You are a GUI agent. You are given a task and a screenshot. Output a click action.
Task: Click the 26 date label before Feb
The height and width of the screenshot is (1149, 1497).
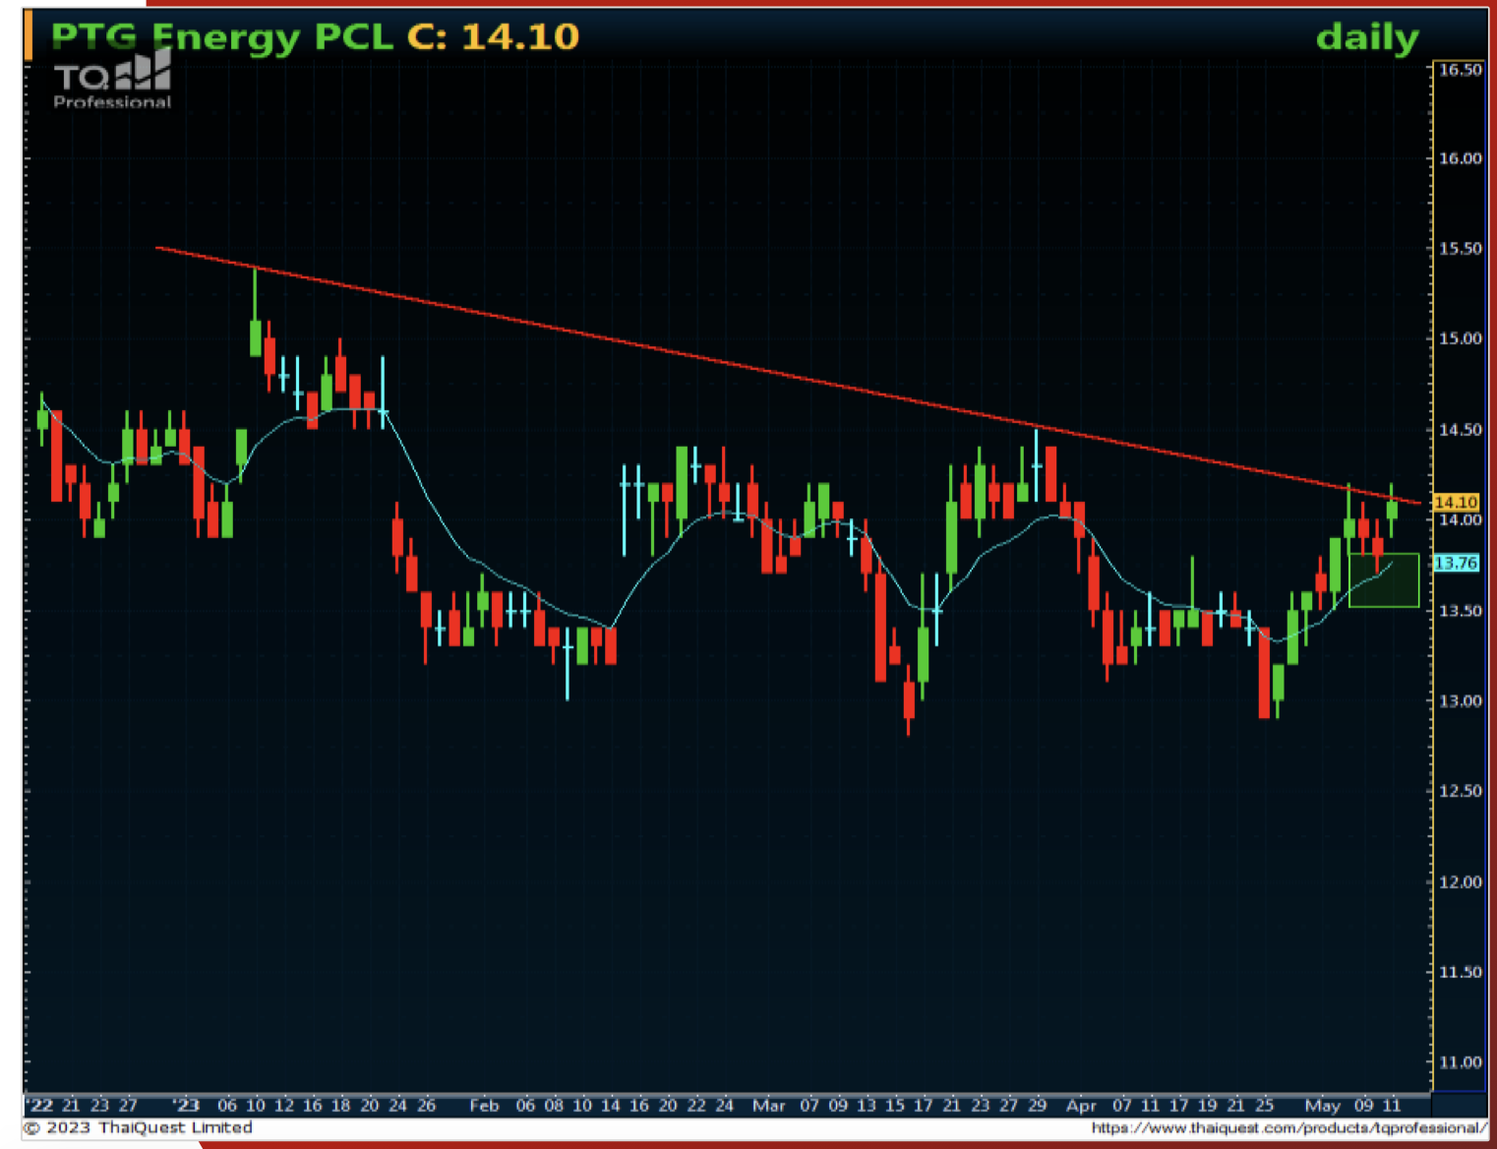[x=426, y=1106]
